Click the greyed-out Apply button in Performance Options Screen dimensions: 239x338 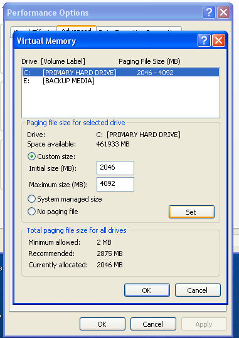204,324
